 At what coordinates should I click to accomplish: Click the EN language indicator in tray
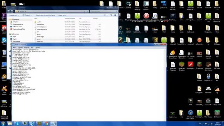(200, 124)
